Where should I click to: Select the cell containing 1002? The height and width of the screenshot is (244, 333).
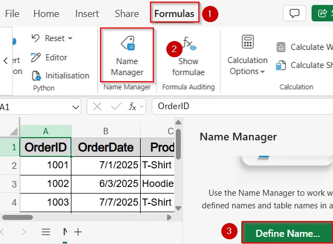(46, 184)
